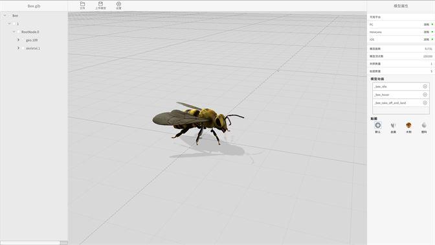
Task: Click the _bee_hover animation name
Action: click(382, 95)
